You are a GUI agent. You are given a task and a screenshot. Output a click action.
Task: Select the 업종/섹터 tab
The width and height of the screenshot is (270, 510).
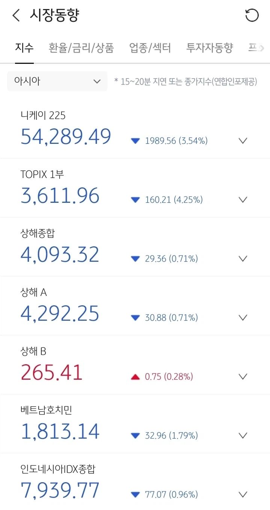tap(150, 48)
